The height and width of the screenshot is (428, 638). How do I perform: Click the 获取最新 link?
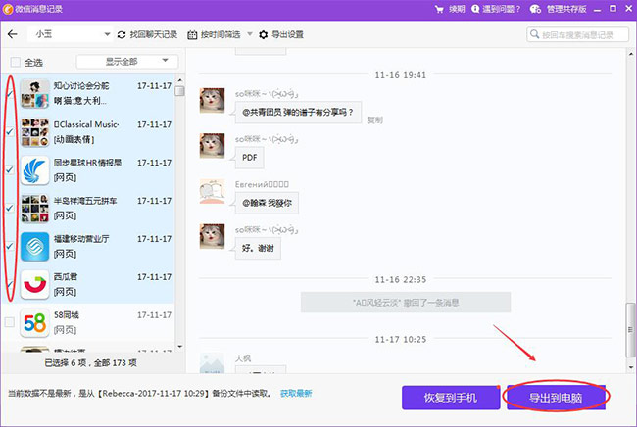pyautogui.click(x=296, y=393)
